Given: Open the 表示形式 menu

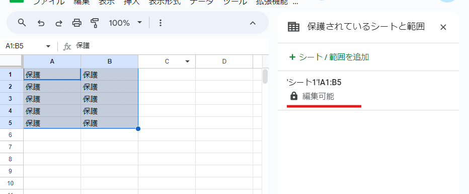Looking at the screenshot, I should (x=165, y=2).
